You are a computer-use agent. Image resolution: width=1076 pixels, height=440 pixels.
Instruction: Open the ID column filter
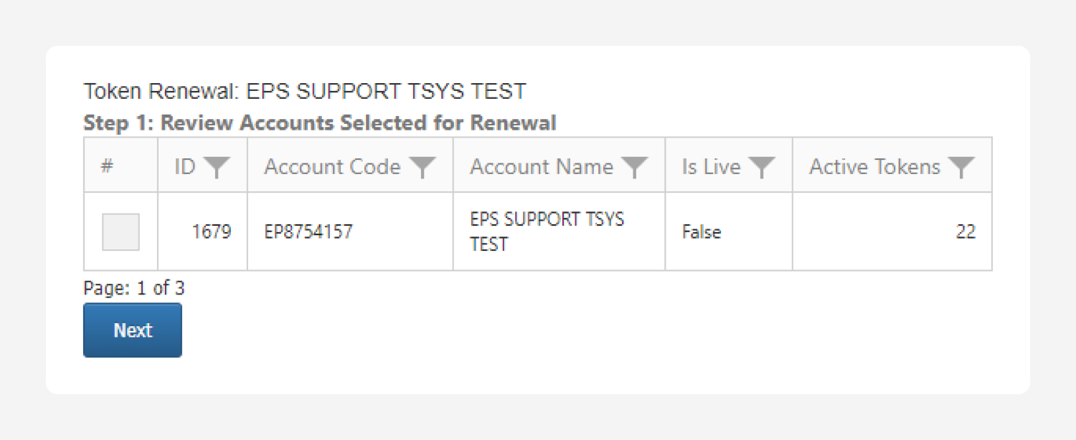(x=216, y=168)
